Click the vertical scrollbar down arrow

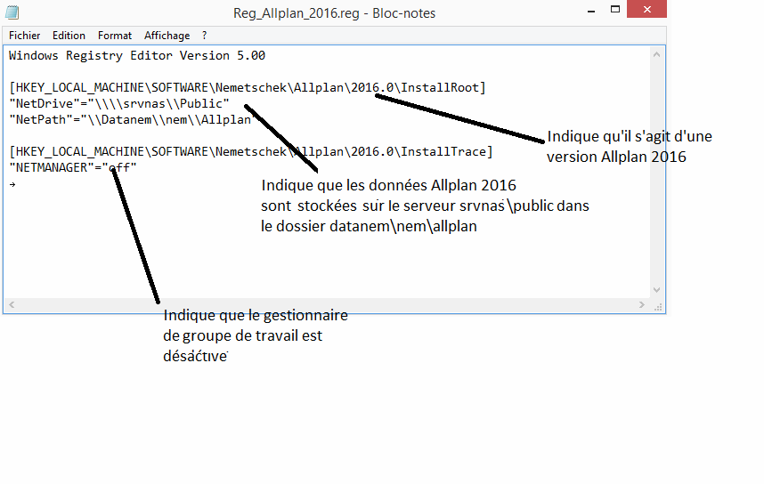click(658, 289)
